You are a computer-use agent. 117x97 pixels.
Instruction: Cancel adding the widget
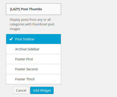(21, 90)
